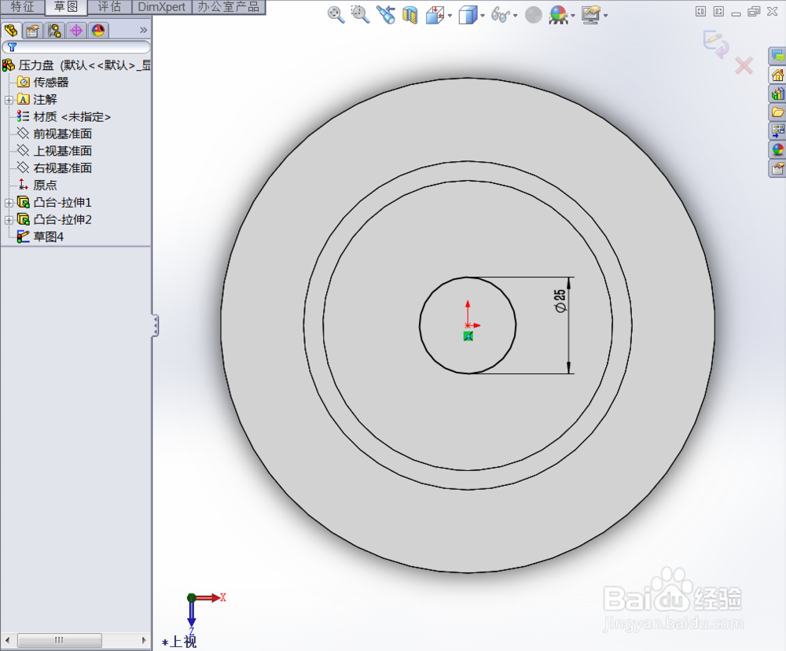Screen dimensions: 786x651
Task: Open Apply Scene dropdown arrow
Action: click(573, 16)
